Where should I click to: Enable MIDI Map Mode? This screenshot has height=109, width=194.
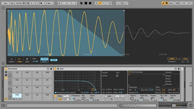[x=178, y=3]
